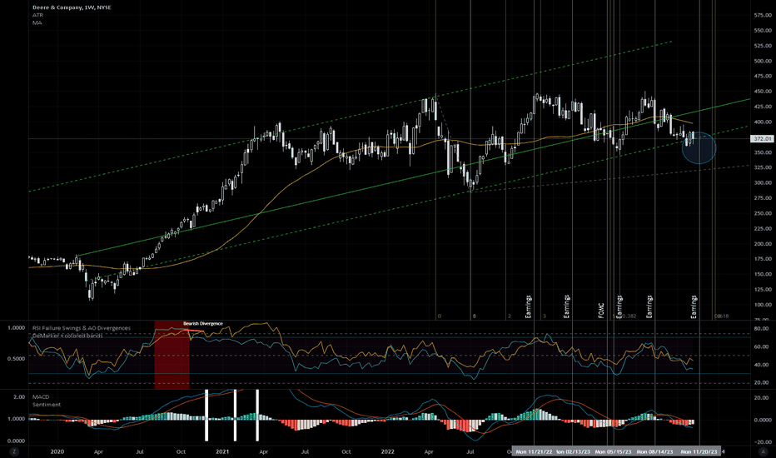The height and width of the screenshot is (458, 776).
Task: Select the DeMarker + colored bands label
Action: [x=67, y=336]
